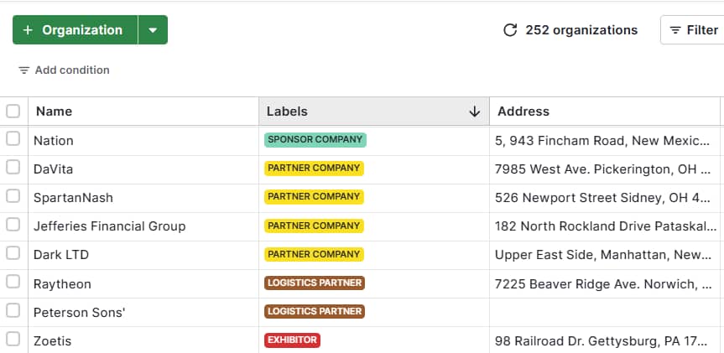Check the Raytheon row checkbox
Image resolution: width=724 pixels, height=353 pixels.
[13, 282]
